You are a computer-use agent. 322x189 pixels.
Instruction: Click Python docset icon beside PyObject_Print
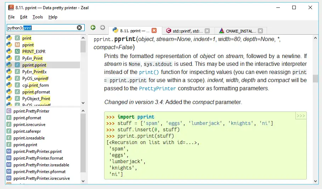[9, 98]
